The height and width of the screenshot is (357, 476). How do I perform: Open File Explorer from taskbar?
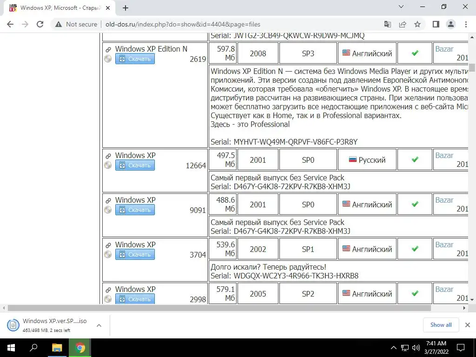(57, 348)
